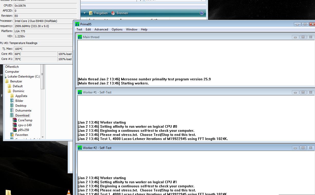
Task: Click the folder tree scroll-down arrow
Action: click(42, 137)
